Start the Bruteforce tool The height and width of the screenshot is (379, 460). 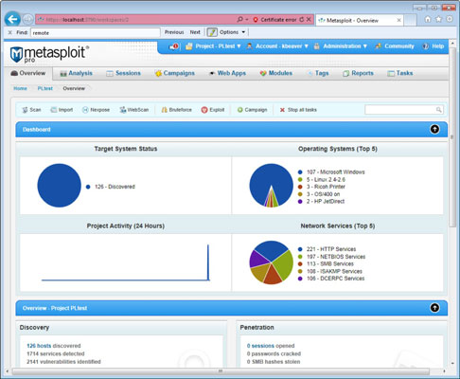(176, 110)
